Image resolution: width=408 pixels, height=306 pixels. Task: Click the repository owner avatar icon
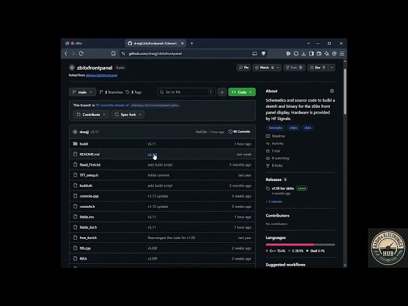pos(72,68)
